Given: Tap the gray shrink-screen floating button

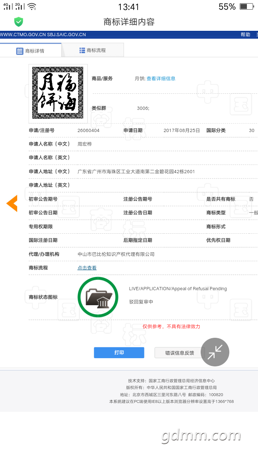Looking at the screenshot, I should point(215,352).
